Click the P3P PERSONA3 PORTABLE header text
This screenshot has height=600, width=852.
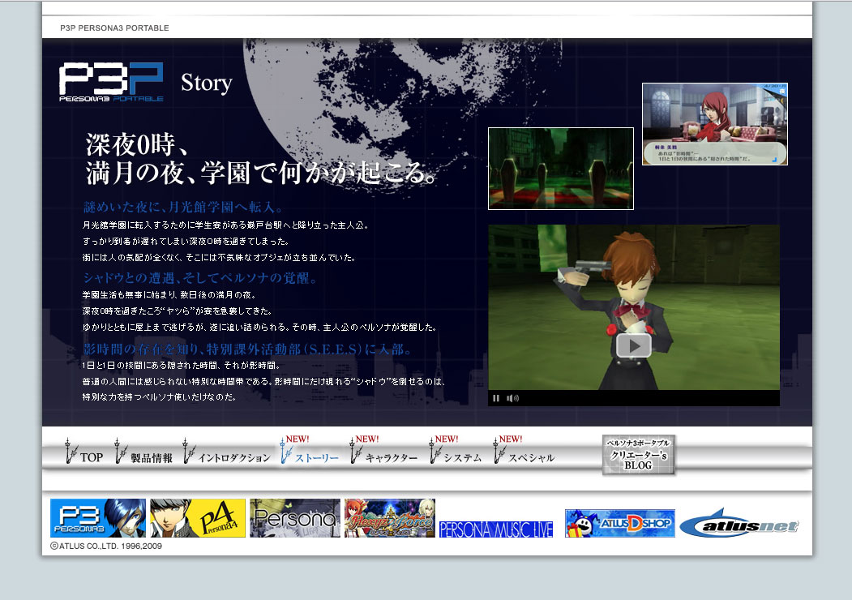coord(114,28)
